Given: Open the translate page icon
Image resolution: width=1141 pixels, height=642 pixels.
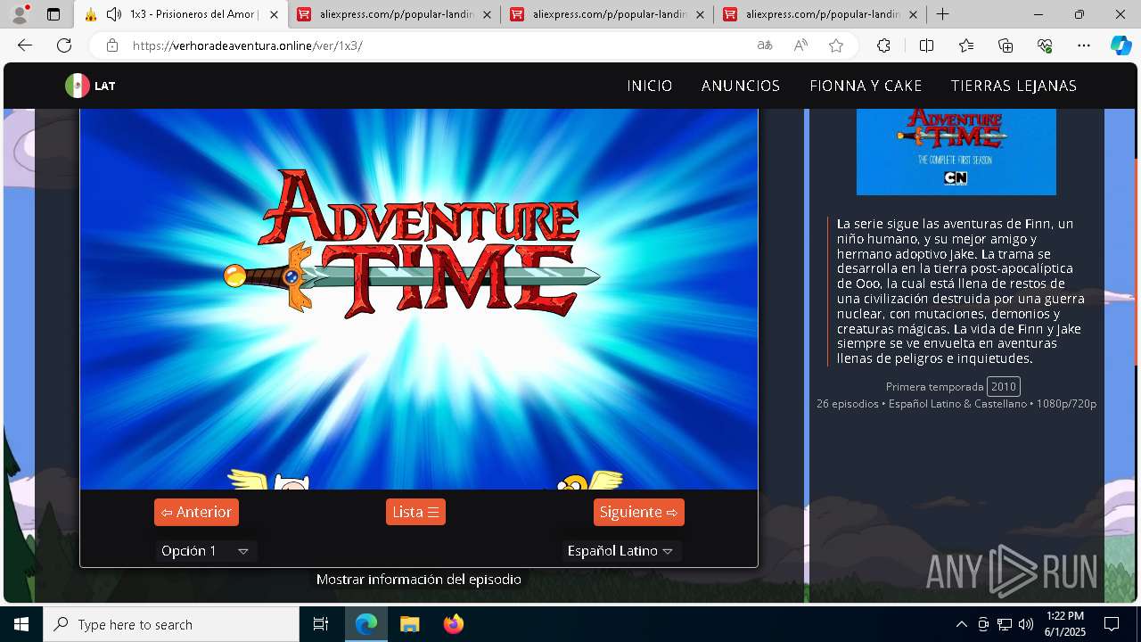Looking at the screenshot, I should 765,45.
